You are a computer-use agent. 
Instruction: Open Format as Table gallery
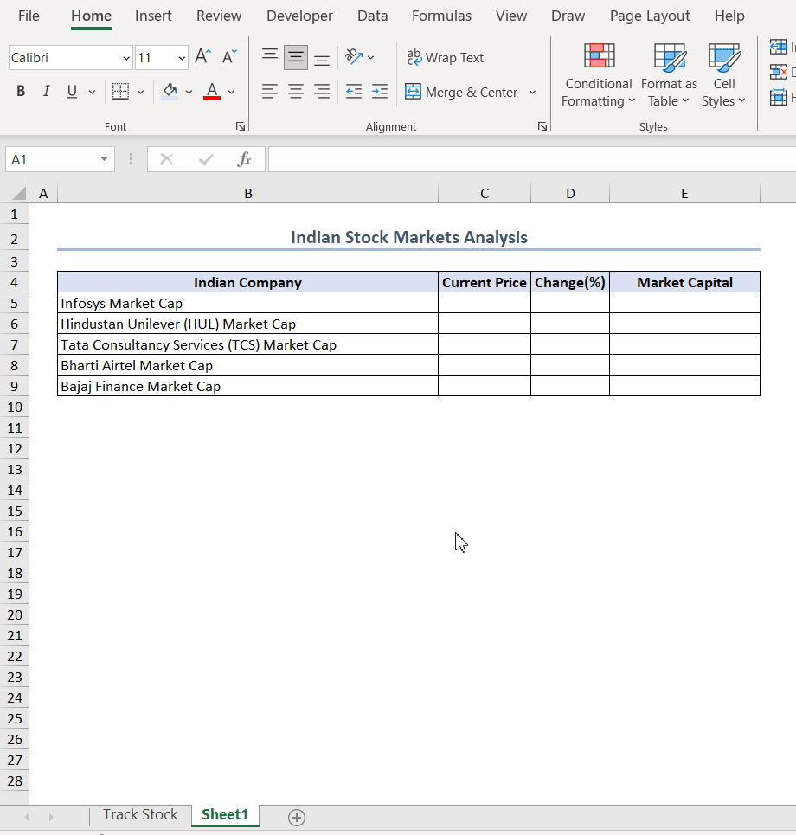(669, 75)
